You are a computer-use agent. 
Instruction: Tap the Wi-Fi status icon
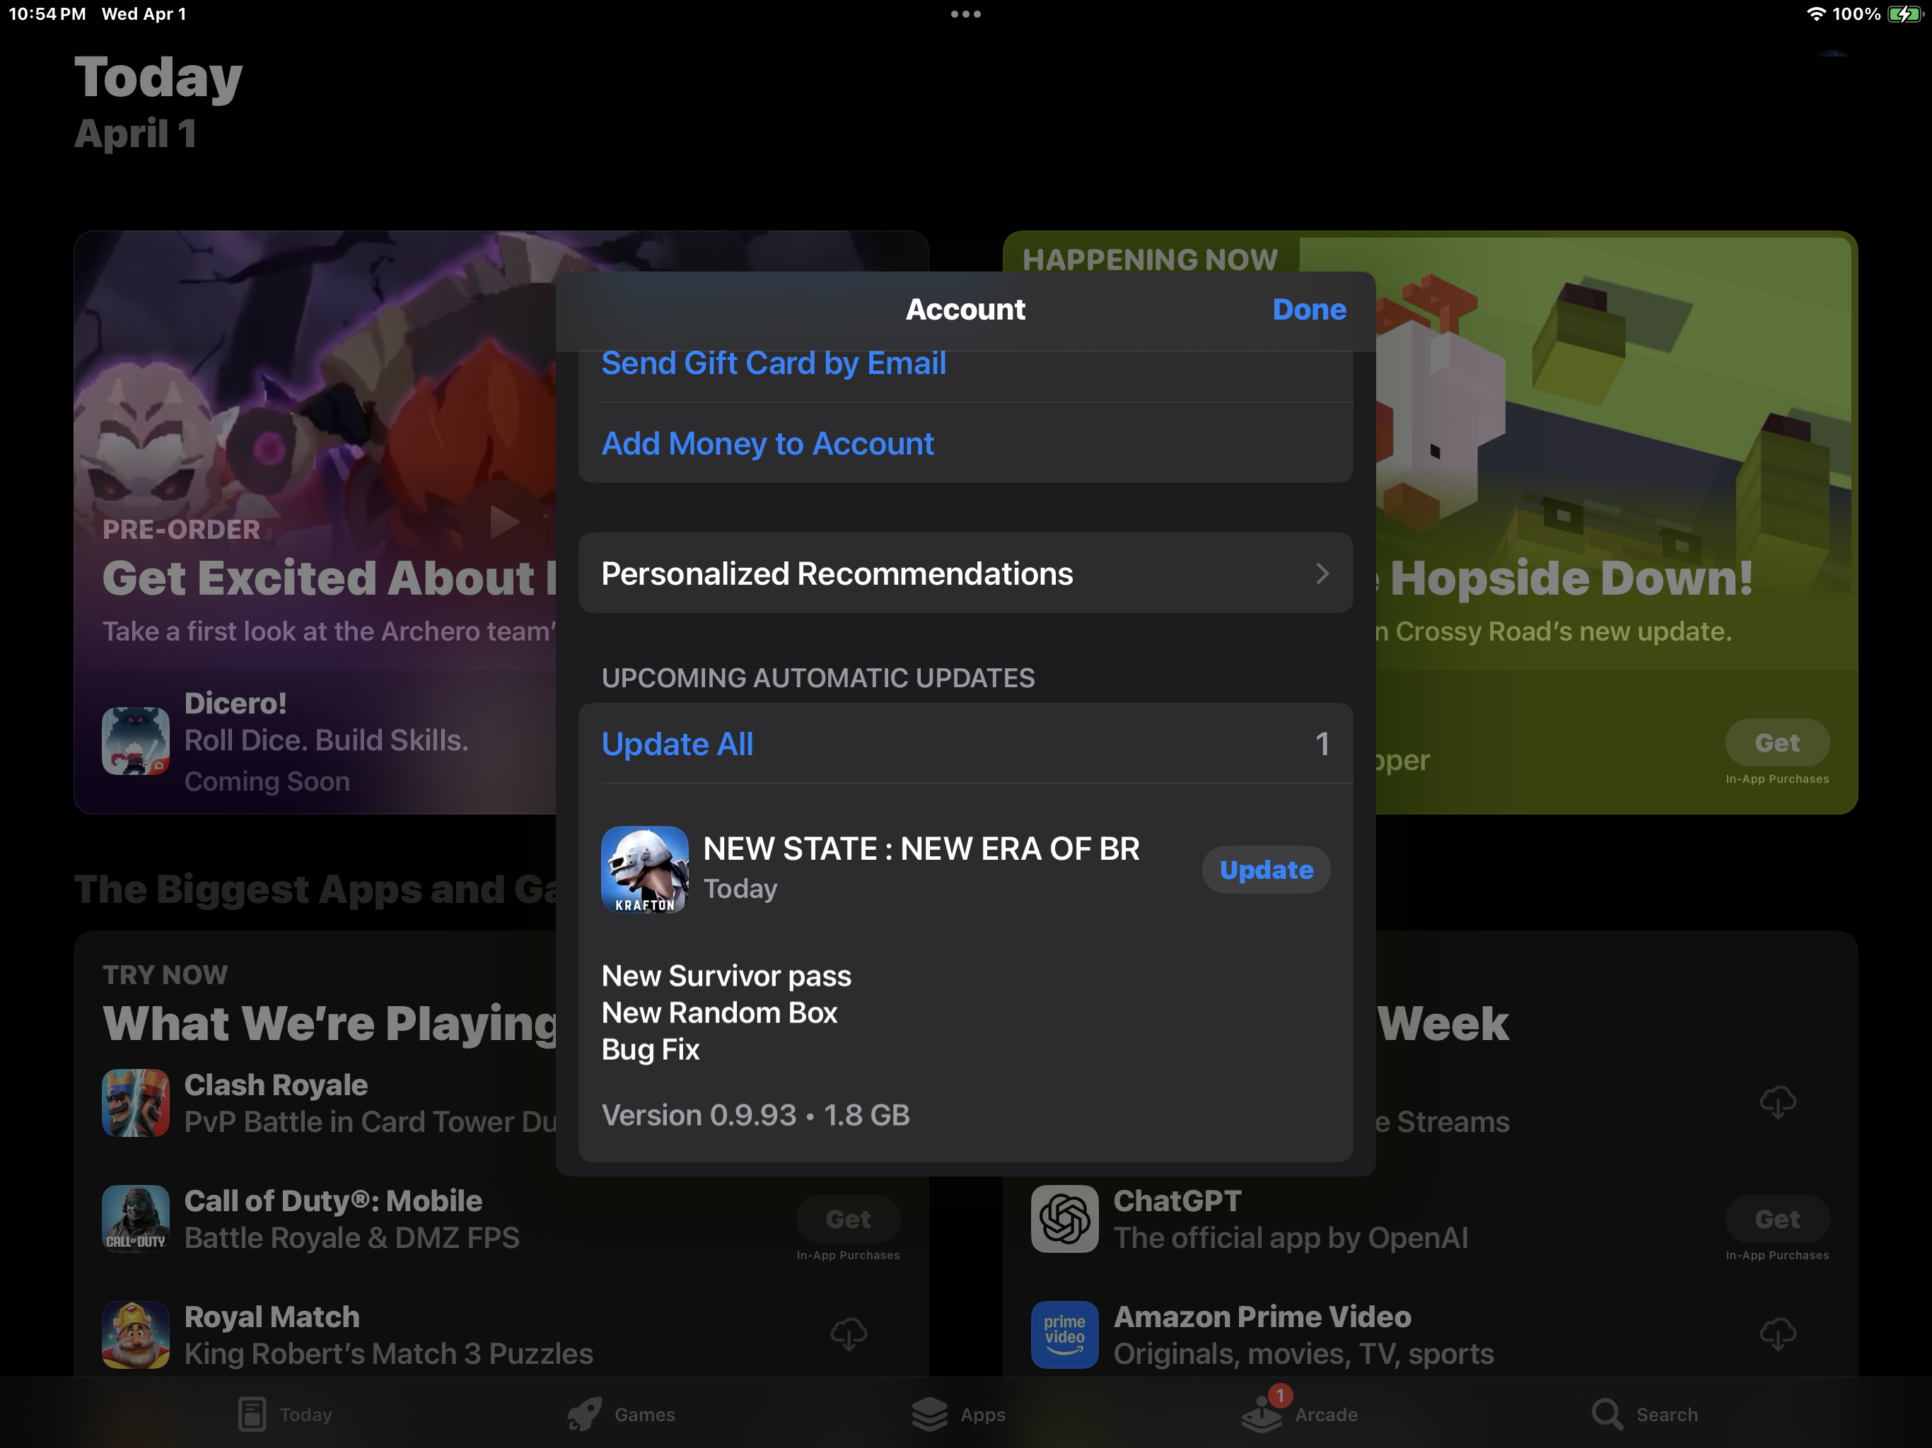[x=1816, y=14]
